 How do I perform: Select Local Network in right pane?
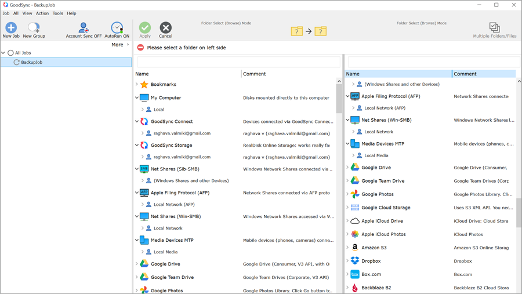coord(379,132)
